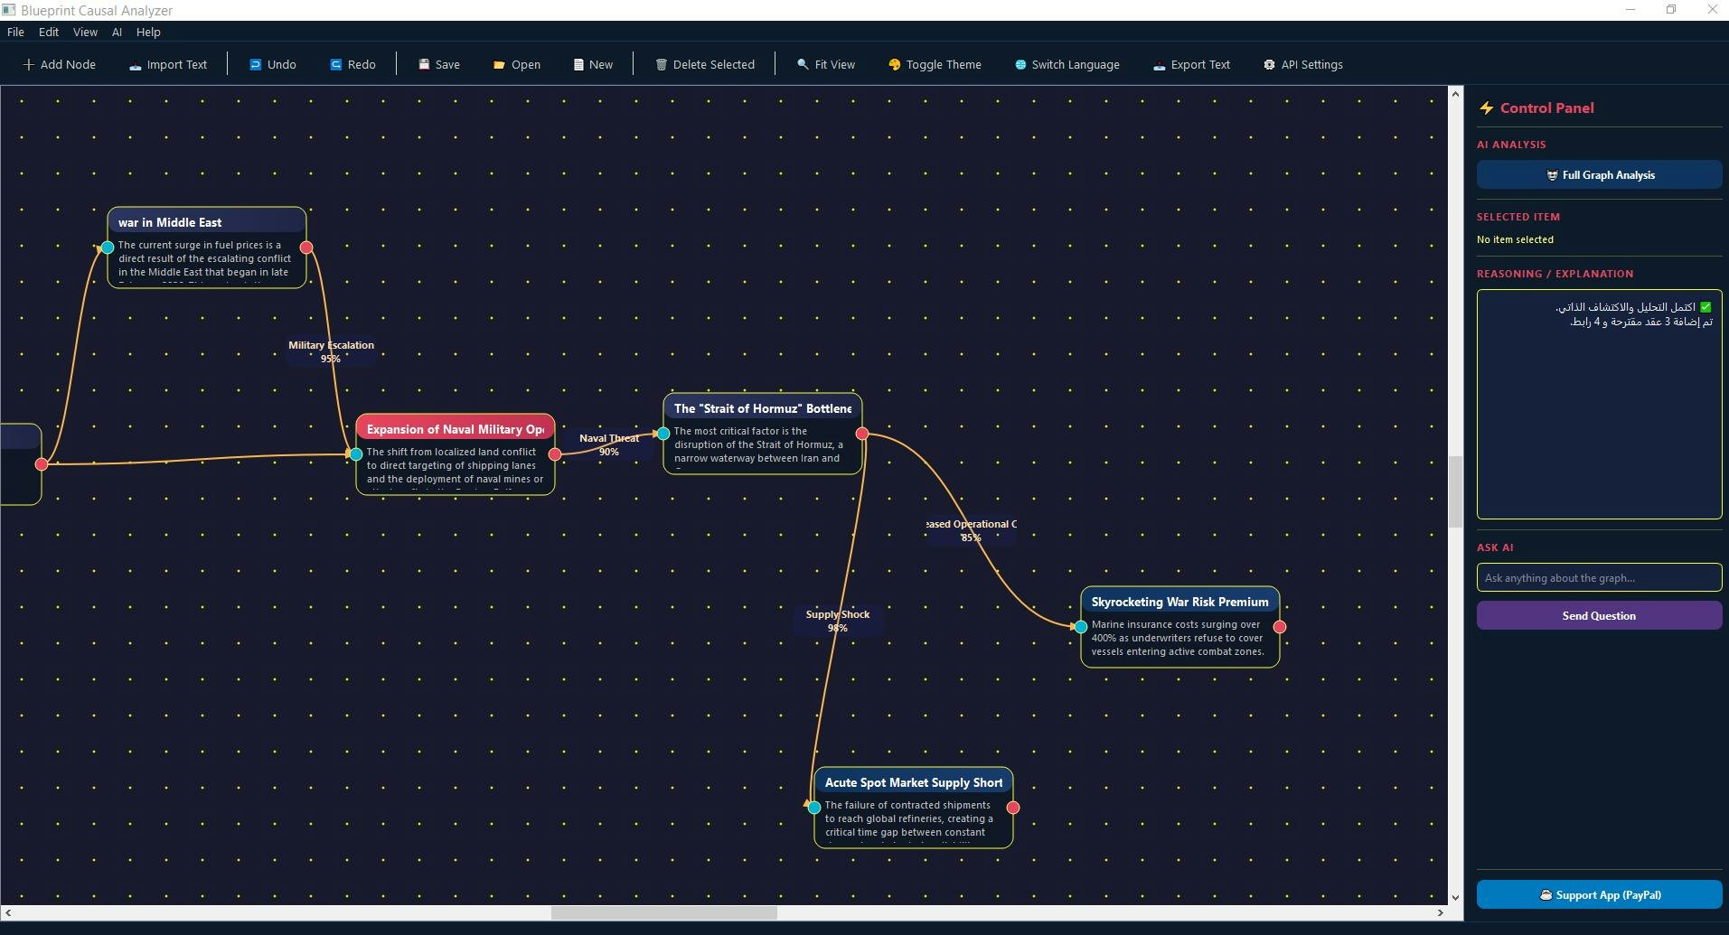Click the Ask AI question field
The image size is (1729, 935).
tap(1598, 577)
